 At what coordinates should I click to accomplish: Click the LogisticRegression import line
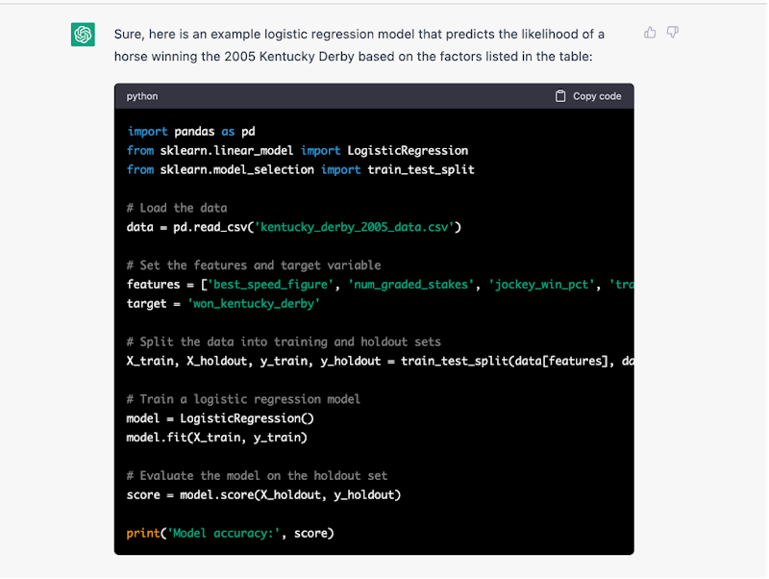point(297,151)
